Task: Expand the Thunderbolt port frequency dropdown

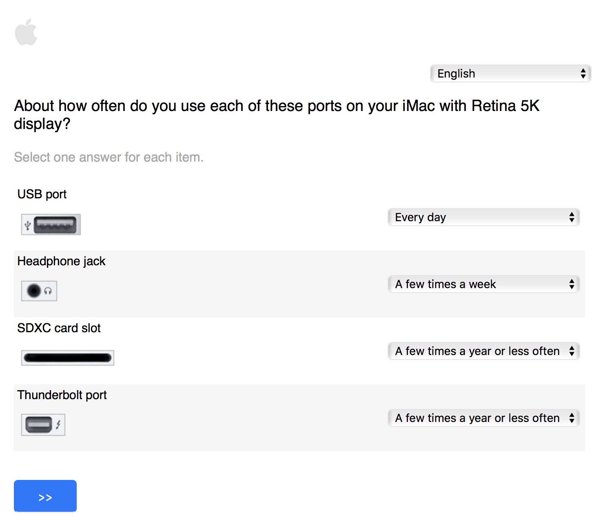Action: (x=483, y=418)
